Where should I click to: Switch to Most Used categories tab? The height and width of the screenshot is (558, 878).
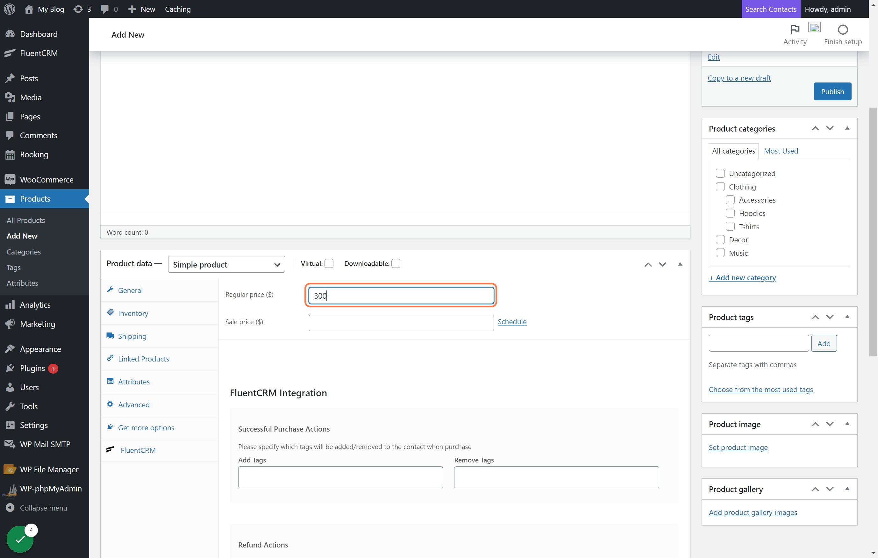781,151
